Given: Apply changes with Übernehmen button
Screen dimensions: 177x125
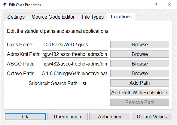Looking at the screenshot, I should tap(67, 117).
